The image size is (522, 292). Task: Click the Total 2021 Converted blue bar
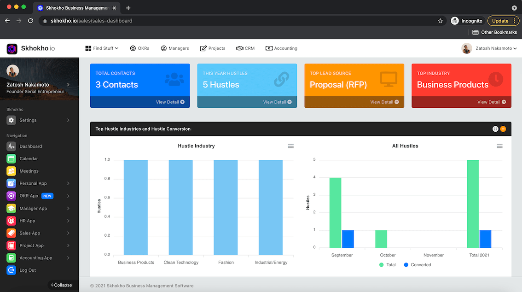point(485,239)
